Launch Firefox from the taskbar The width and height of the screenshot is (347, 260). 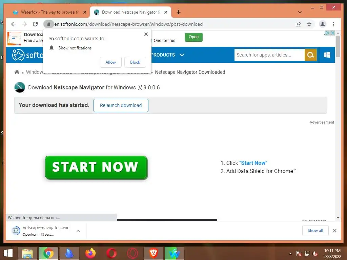coord(90,253)
